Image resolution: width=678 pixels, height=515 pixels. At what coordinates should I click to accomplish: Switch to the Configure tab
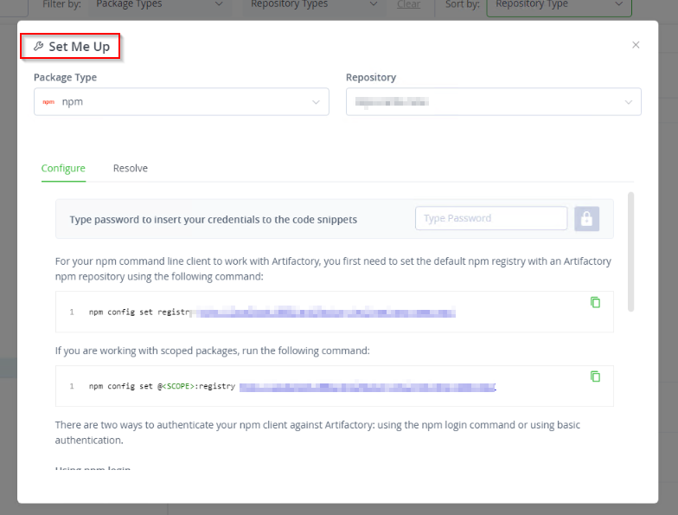coord(63,168)
